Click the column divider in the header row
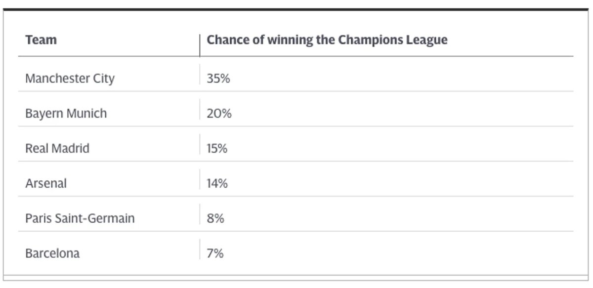The height and width of the screenshot is (288, 593). pos(200,45)
